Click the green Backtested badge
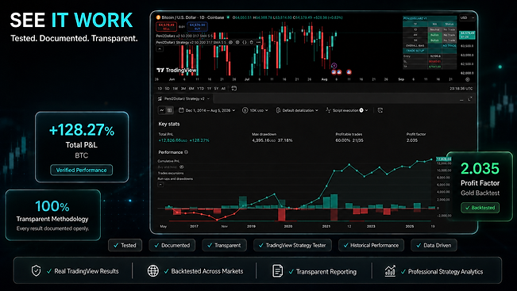The image size is (517, 291). point(480,208)
